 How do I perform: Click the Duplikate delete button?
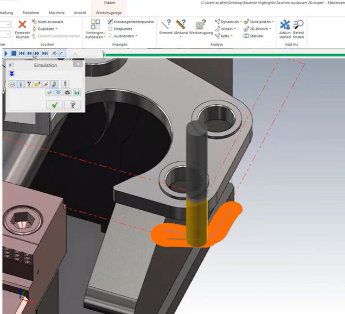tap(43, 29)
